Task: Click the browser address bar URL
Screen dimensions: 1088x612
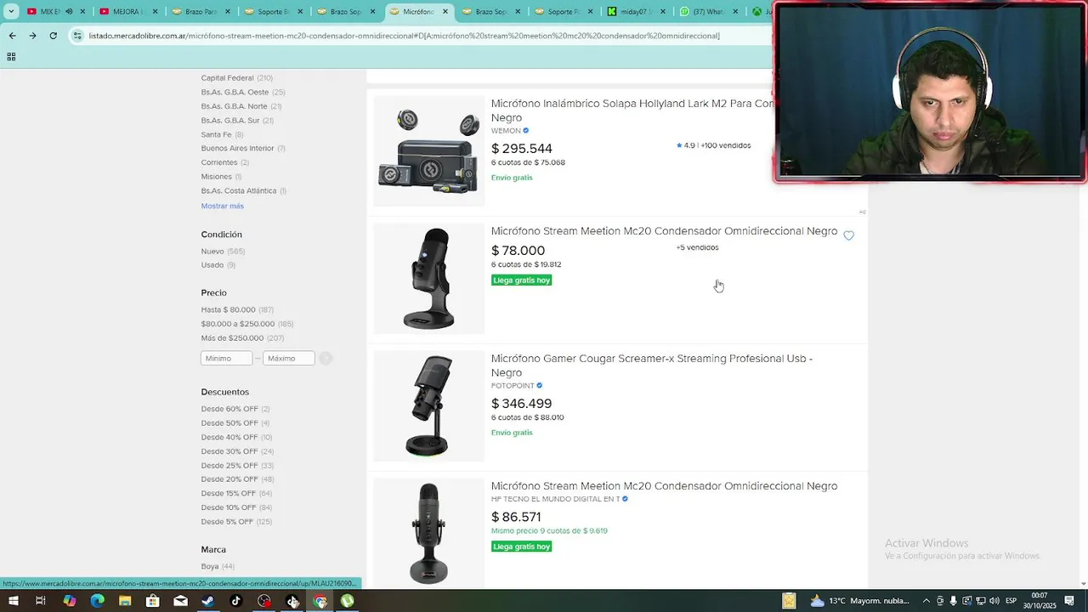Action: pos(404,36)
